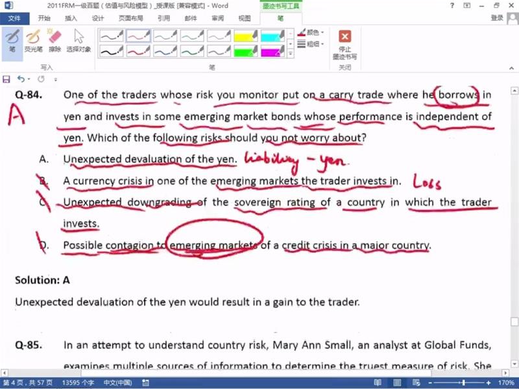Open the pen Color (颜色) dropdown
This screenshot has height=389, width=519.
coord(315,32)
